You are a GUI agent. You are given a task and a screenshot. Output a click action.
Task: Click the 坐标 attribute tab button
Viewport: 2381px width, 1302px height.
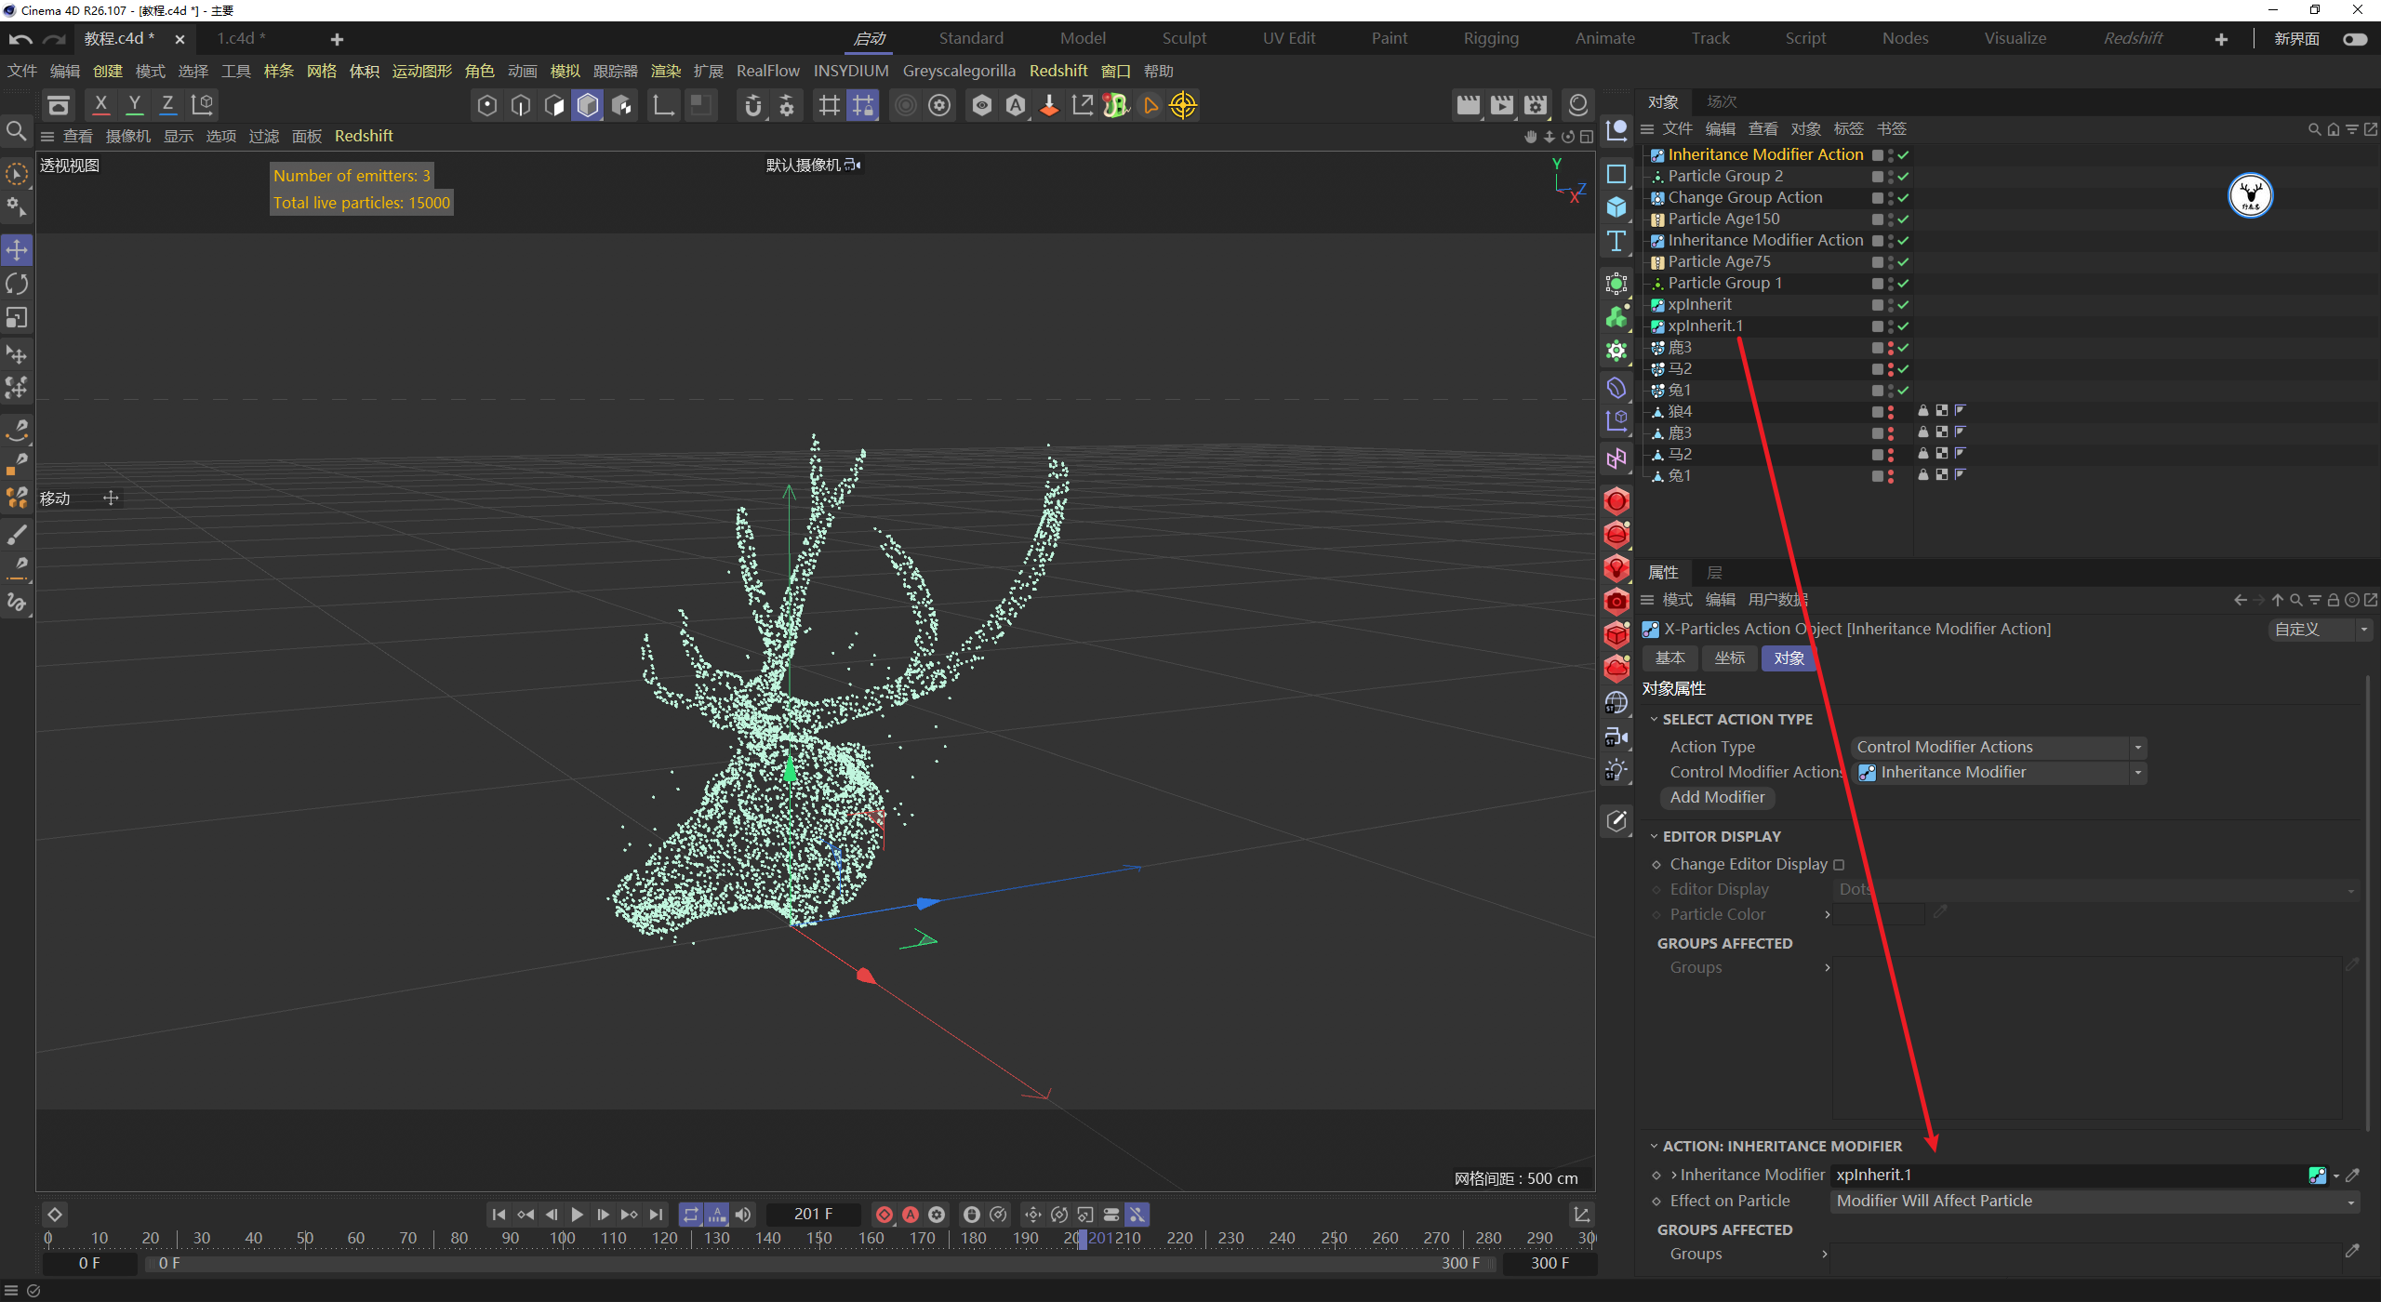(x=1729, y=658)
